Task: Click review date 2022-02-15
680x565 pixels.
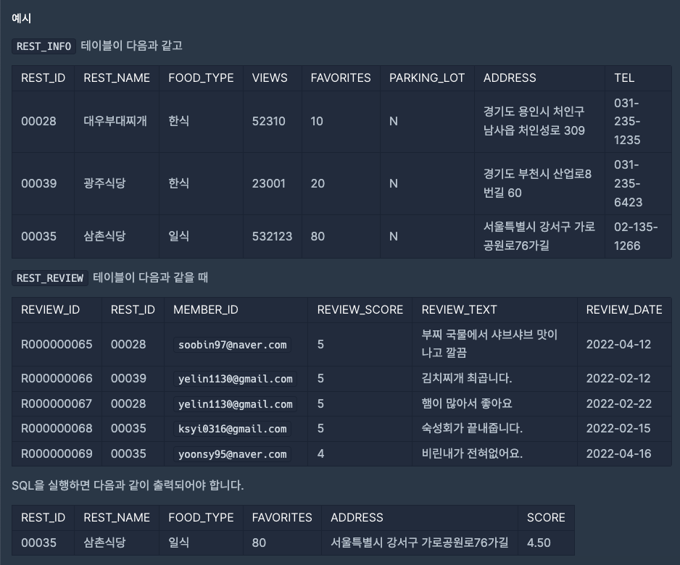Action: [618, 429]
